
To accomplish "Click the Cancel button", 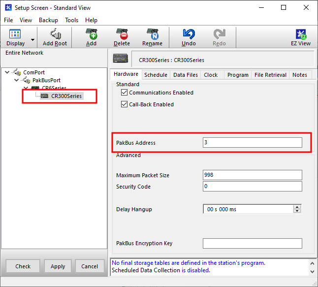I will pos(90,266).
